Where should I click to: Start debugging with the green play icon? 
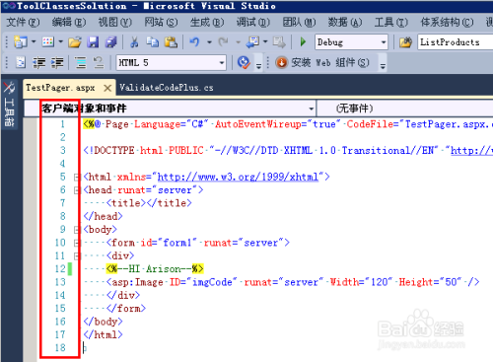(303, 42)
